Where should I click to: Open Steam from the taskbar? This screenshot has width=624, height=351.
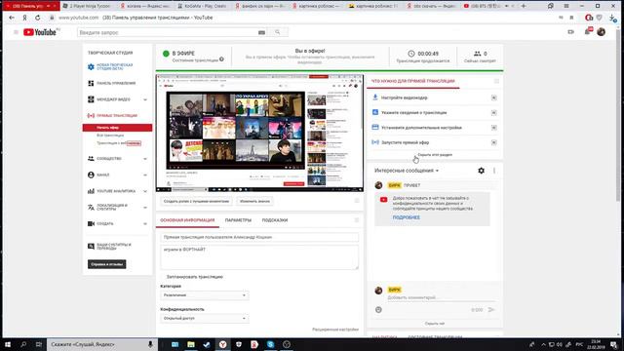[x=207, y=344]
